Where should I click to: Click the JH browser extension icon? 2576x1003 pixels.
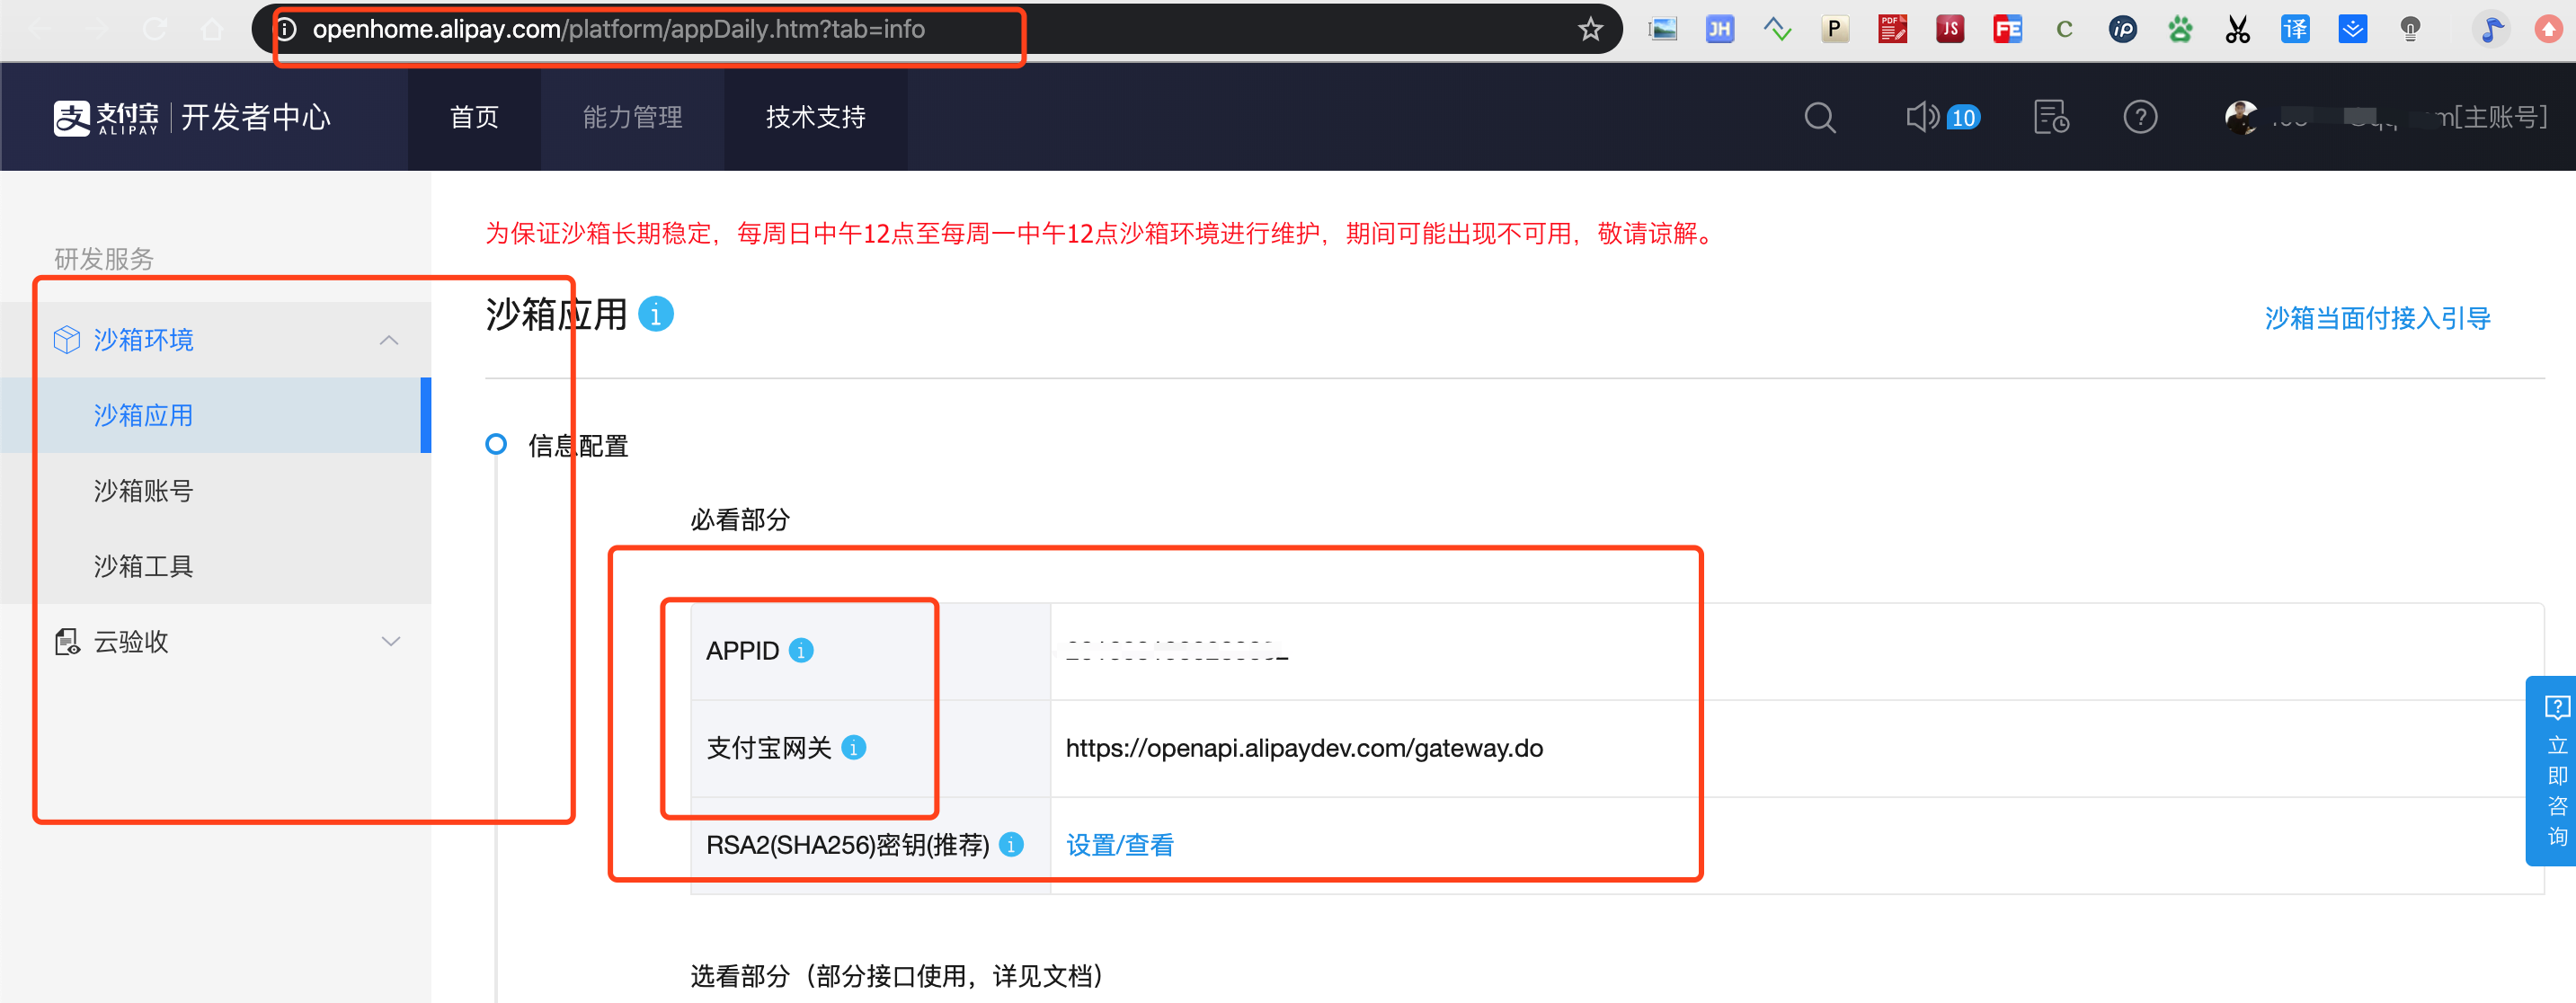coord(1719,29)
